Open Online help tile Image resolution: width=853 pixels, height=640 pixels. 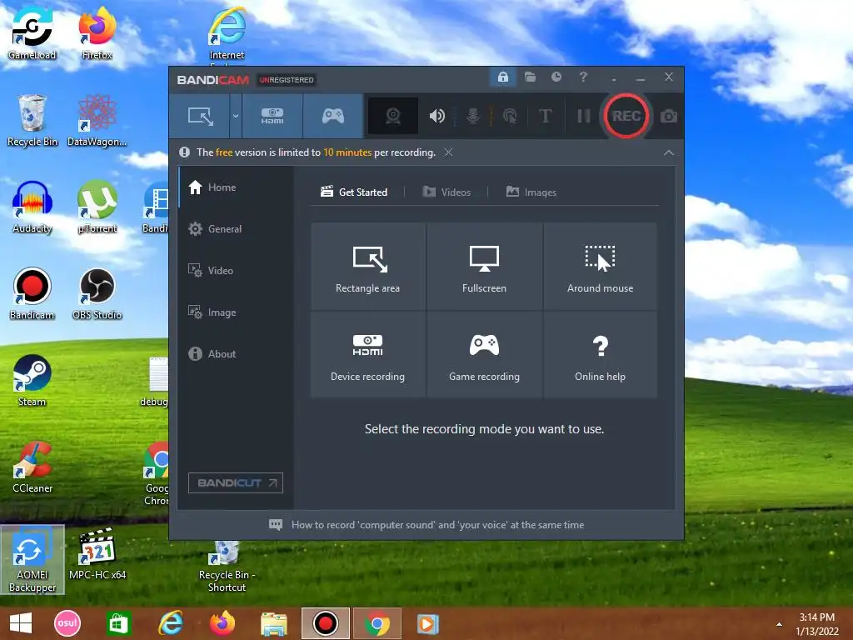tap(600, 354)
